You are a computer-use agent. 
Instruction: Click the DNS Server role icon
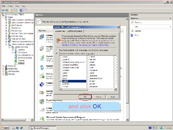click(10, 28)
